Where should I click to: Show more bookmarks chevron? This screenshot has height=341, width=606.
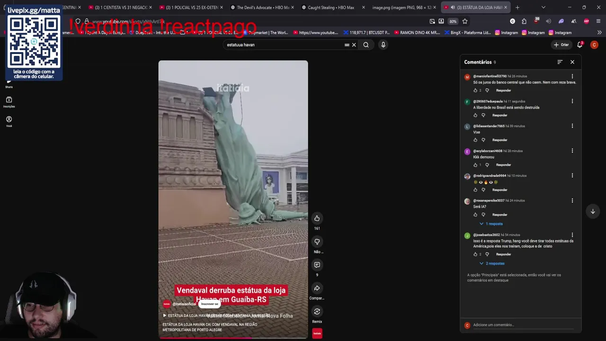(x=599, y=33)
